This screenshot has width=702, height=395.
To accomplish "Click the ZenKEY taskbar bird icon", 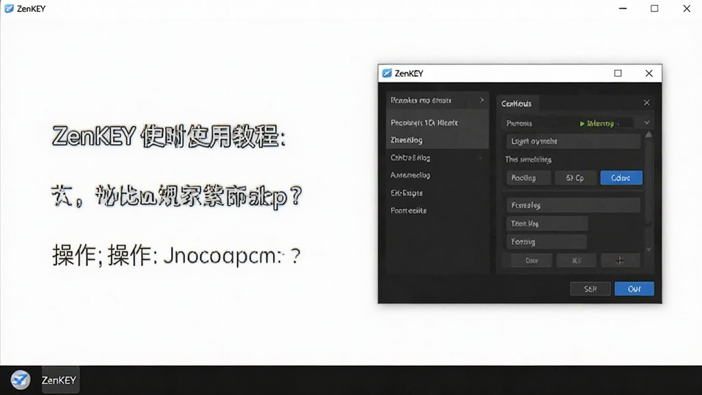I will point(20,380).
